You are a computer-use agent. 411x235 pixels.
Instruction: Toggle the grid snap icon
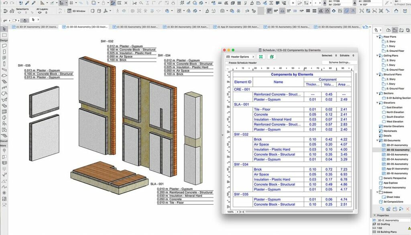coord(71,3)
